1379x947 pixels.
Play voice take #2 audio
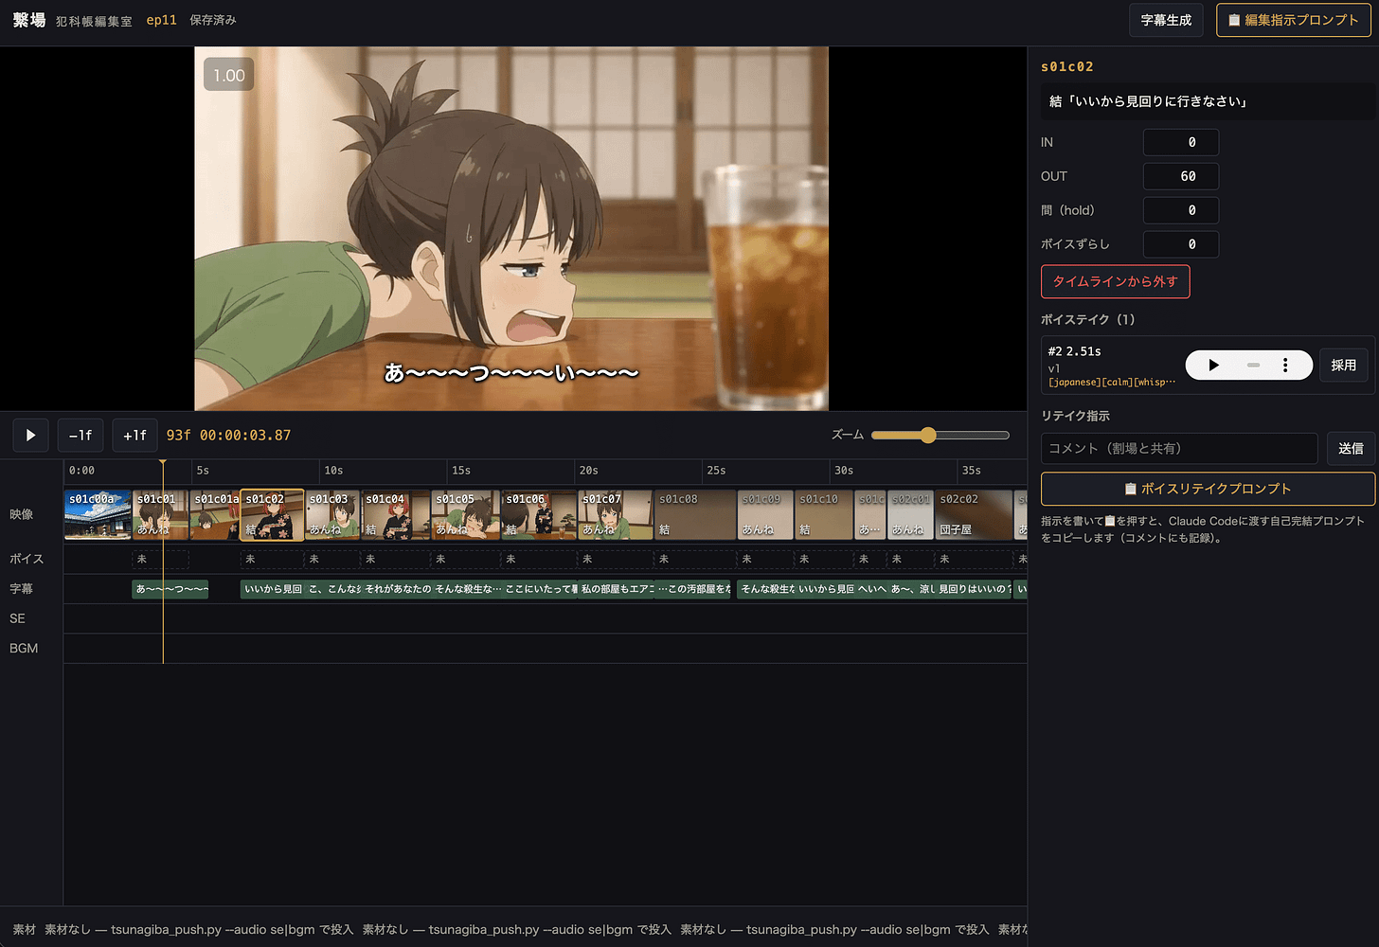pos(1213,365)
